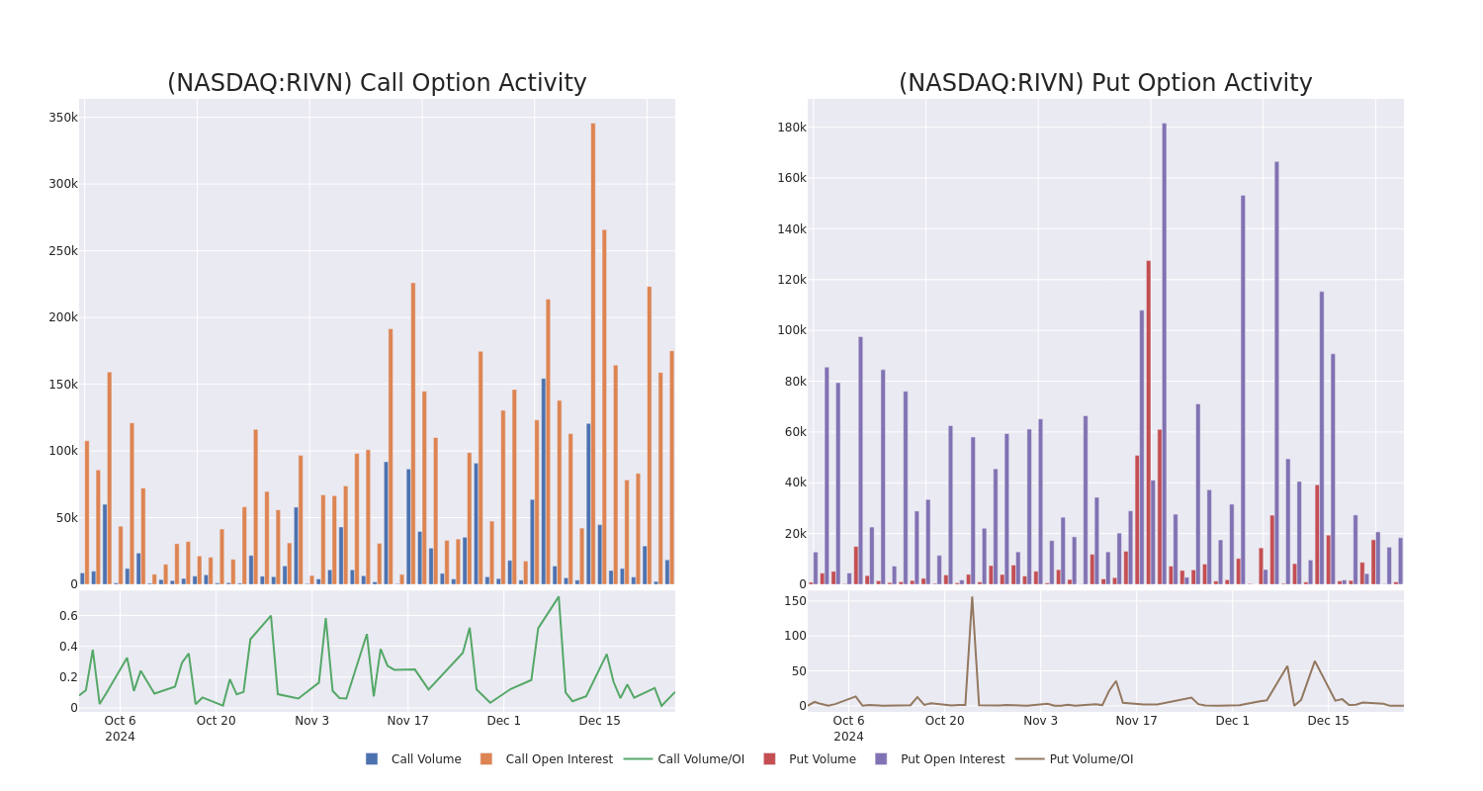Click the put Volume/OI spike above 150
This screenshot has width=1483, height=791.
(x=972, y=599)
